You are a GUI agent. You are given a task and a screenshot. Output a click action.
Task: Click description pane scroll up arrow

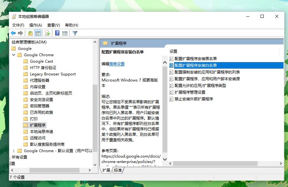tap(165, 63)
